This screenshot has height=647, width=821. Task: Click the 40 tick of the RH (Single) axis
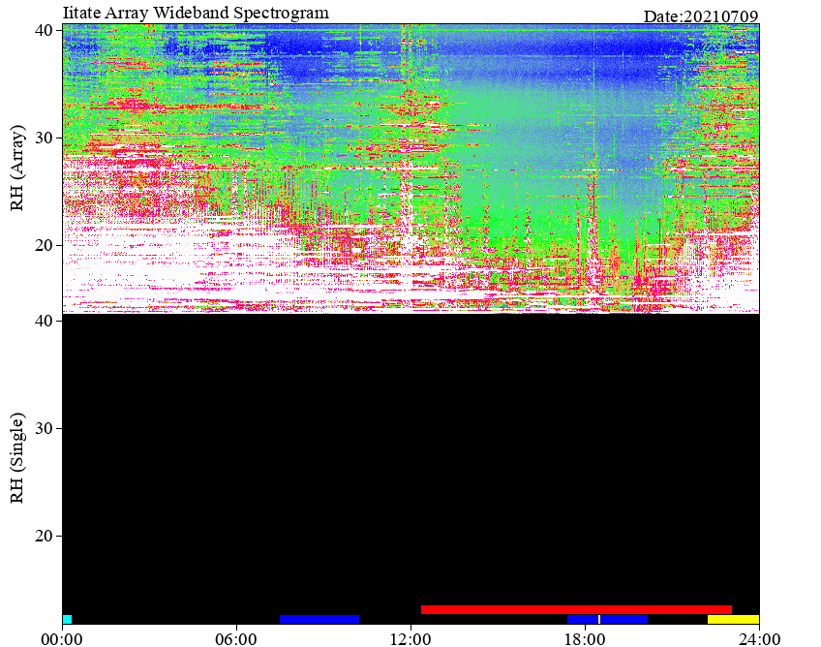point(44,321)
